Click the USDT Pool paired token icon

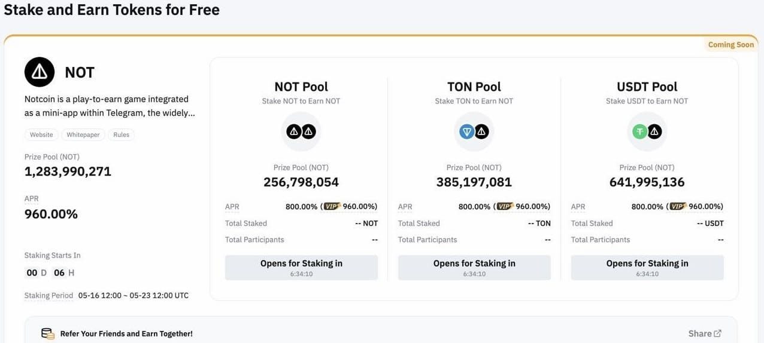(647, 131)
